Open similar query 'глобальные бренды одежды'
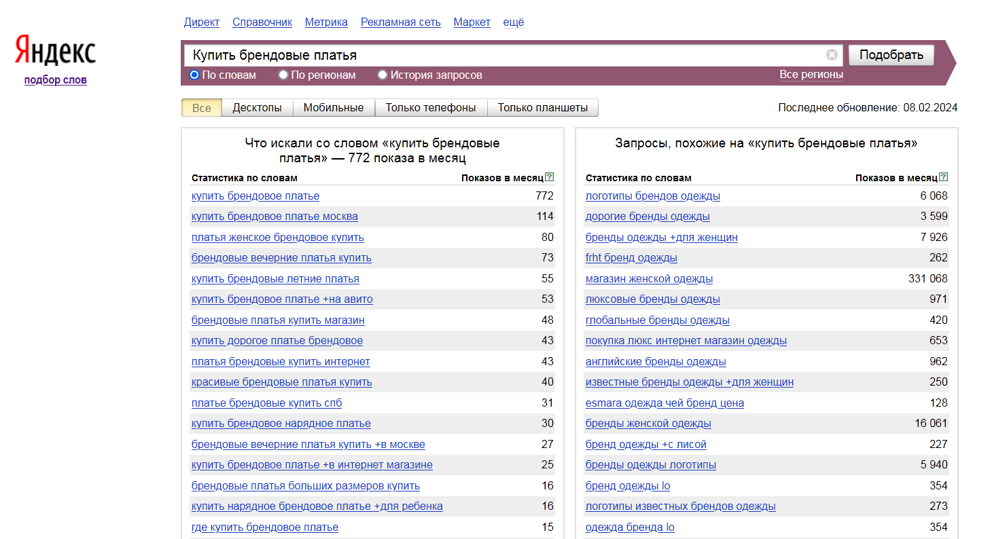 (658, 320)
